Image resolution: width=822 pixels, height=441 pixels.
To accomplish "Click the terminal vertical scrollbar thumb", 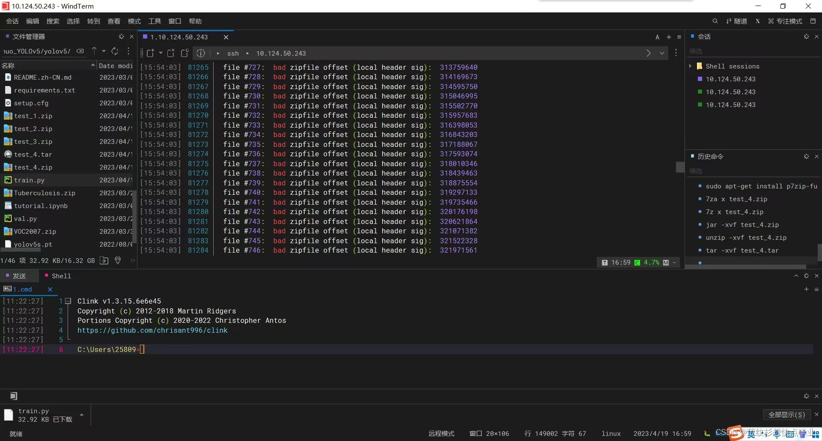I will point(680,167).
